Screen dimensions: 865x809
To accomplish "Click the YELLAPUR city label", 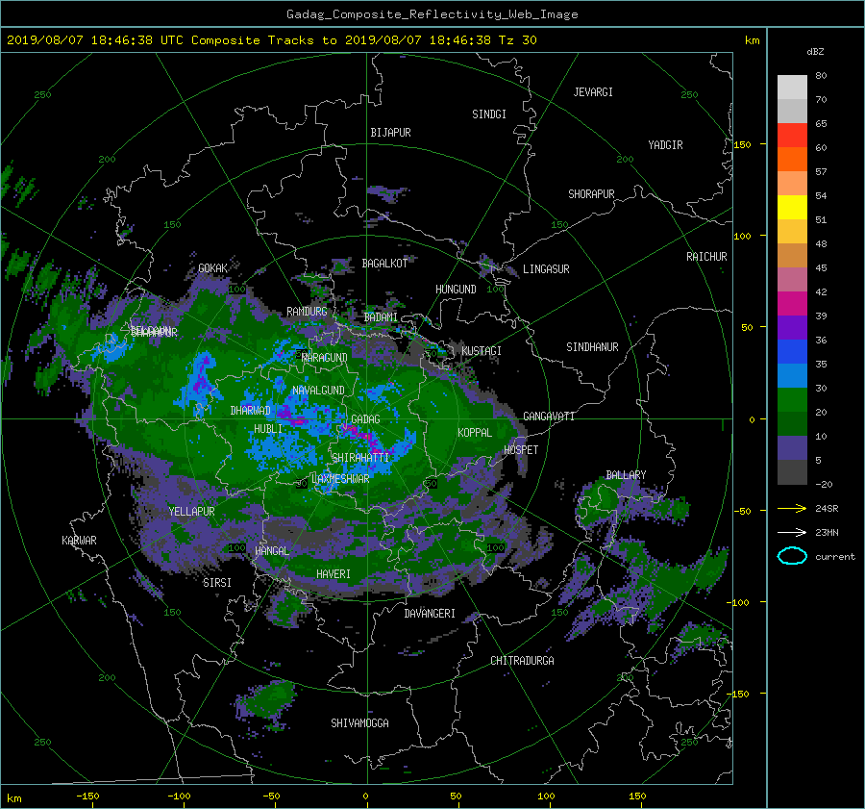I will [x=191, y=512].
